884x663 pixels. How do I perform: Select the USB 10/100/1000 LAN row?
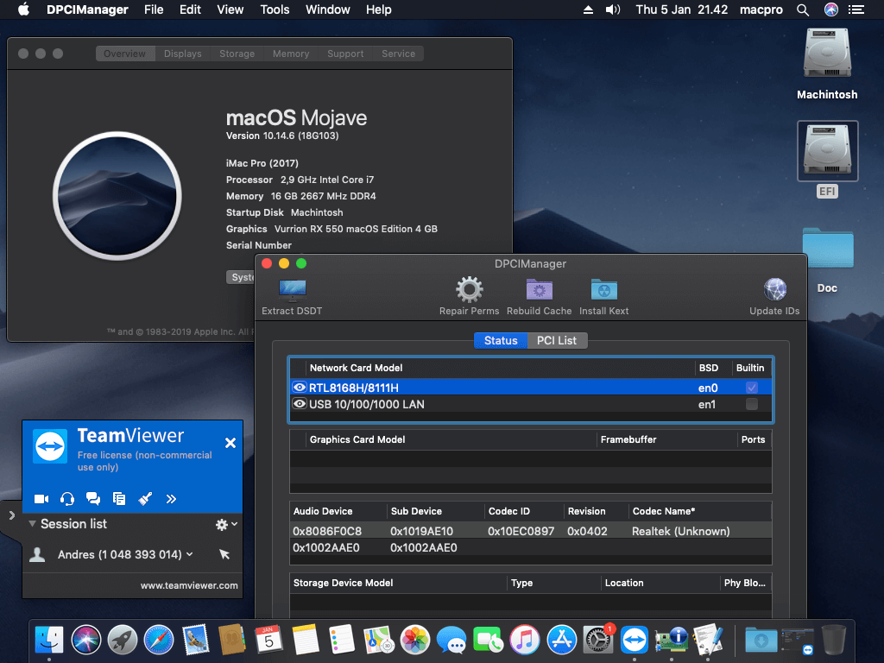(531, 404)
